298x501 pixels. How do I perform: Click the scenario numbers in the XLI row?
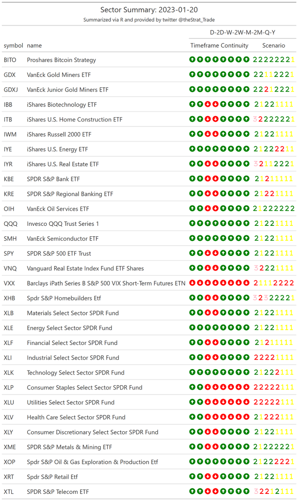pos(274,358)
